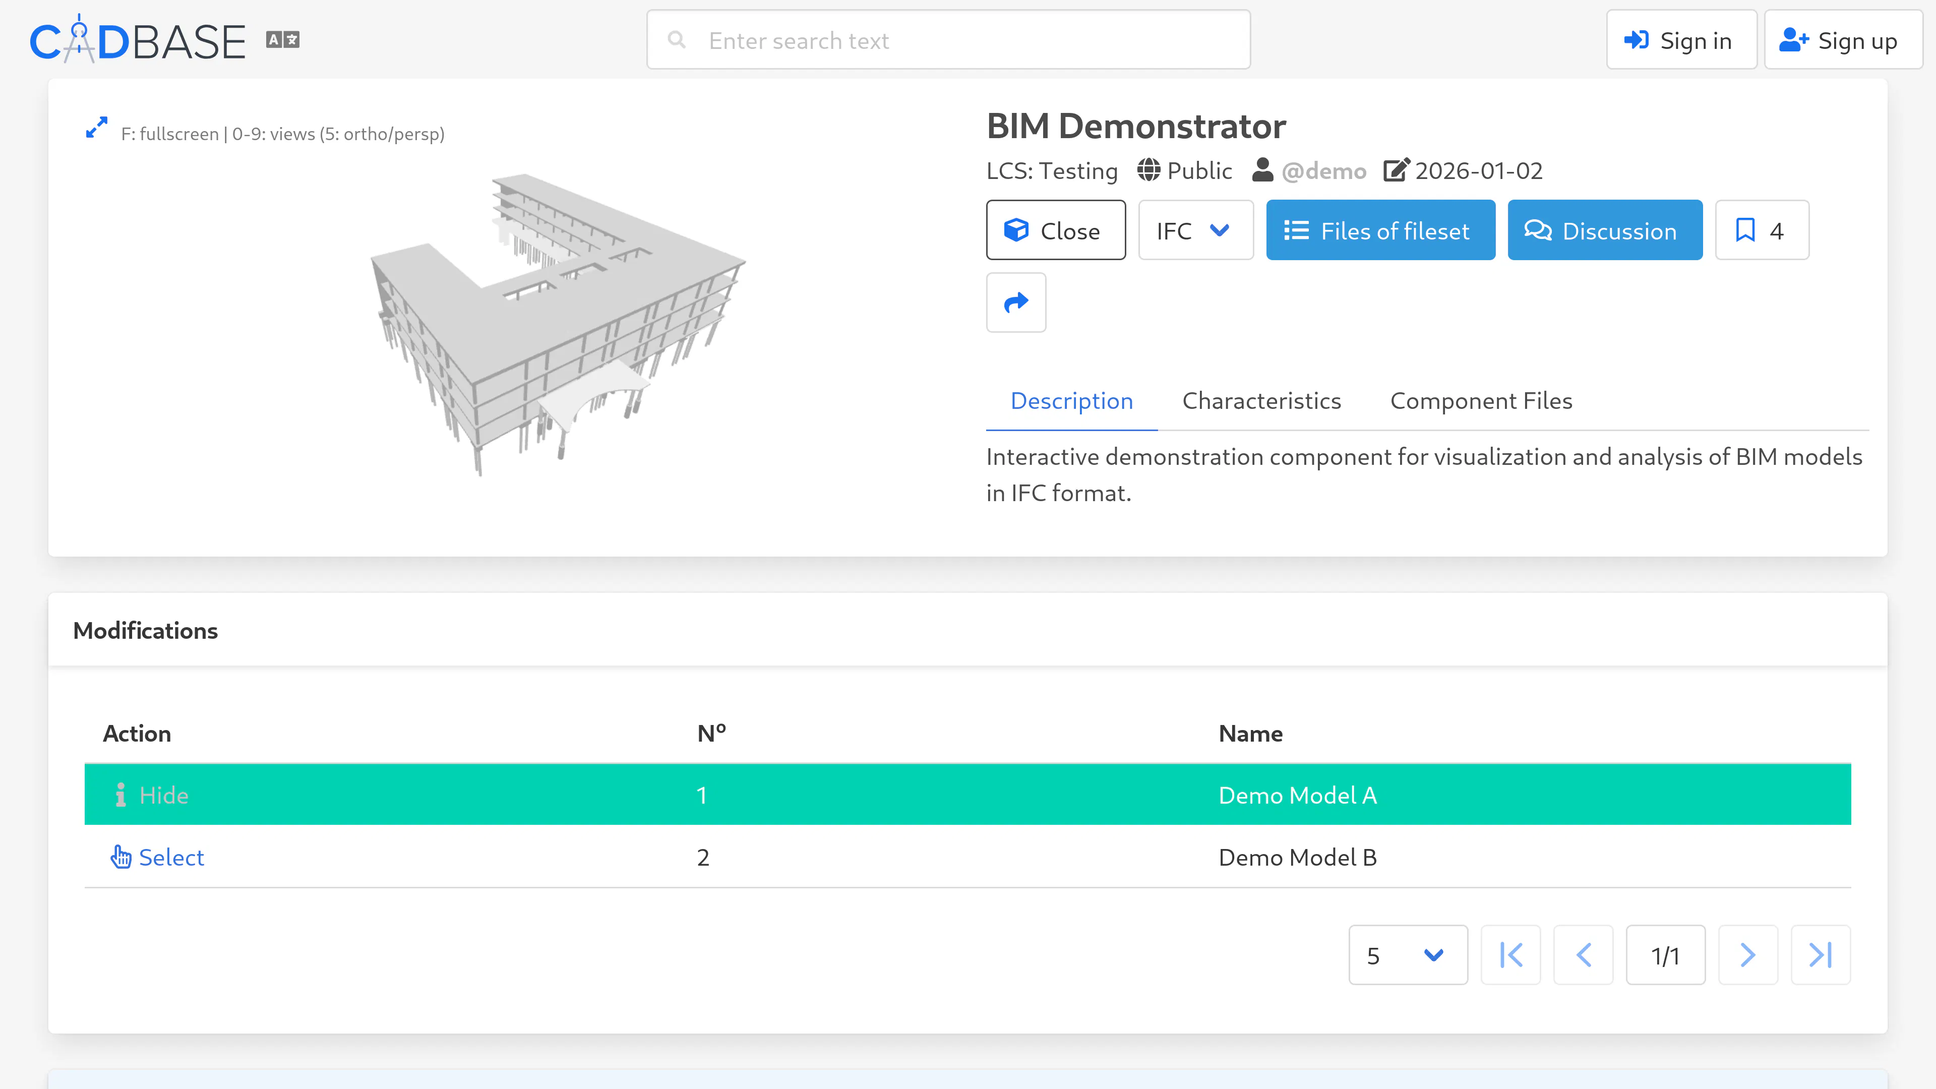Image resolution: width=1936 pixels, height=1089 pixels.
Task: Click the Nº column header
Action: pos(712,734)
